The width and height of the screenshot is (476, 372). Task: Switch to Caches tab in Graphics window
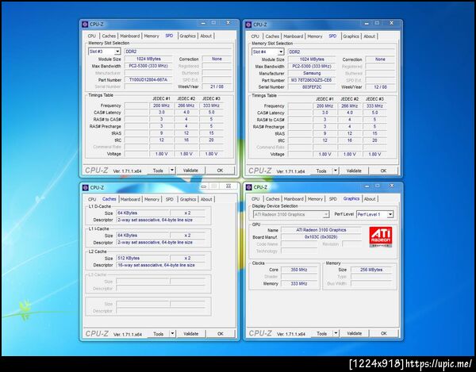click(x=272, y=199)
